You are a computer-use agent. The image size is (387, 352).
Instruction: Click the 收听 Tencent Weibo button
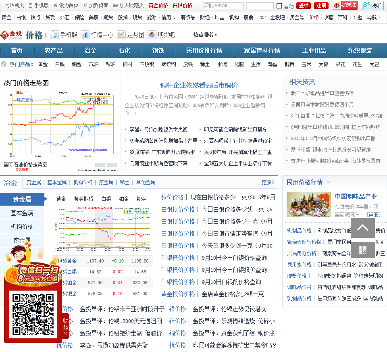[372, 5]
